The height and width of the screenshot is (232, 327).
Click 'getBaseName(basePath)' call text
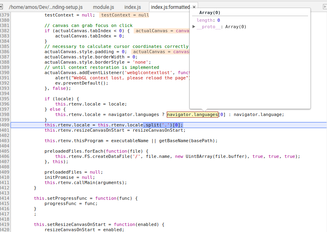point(188,141)
